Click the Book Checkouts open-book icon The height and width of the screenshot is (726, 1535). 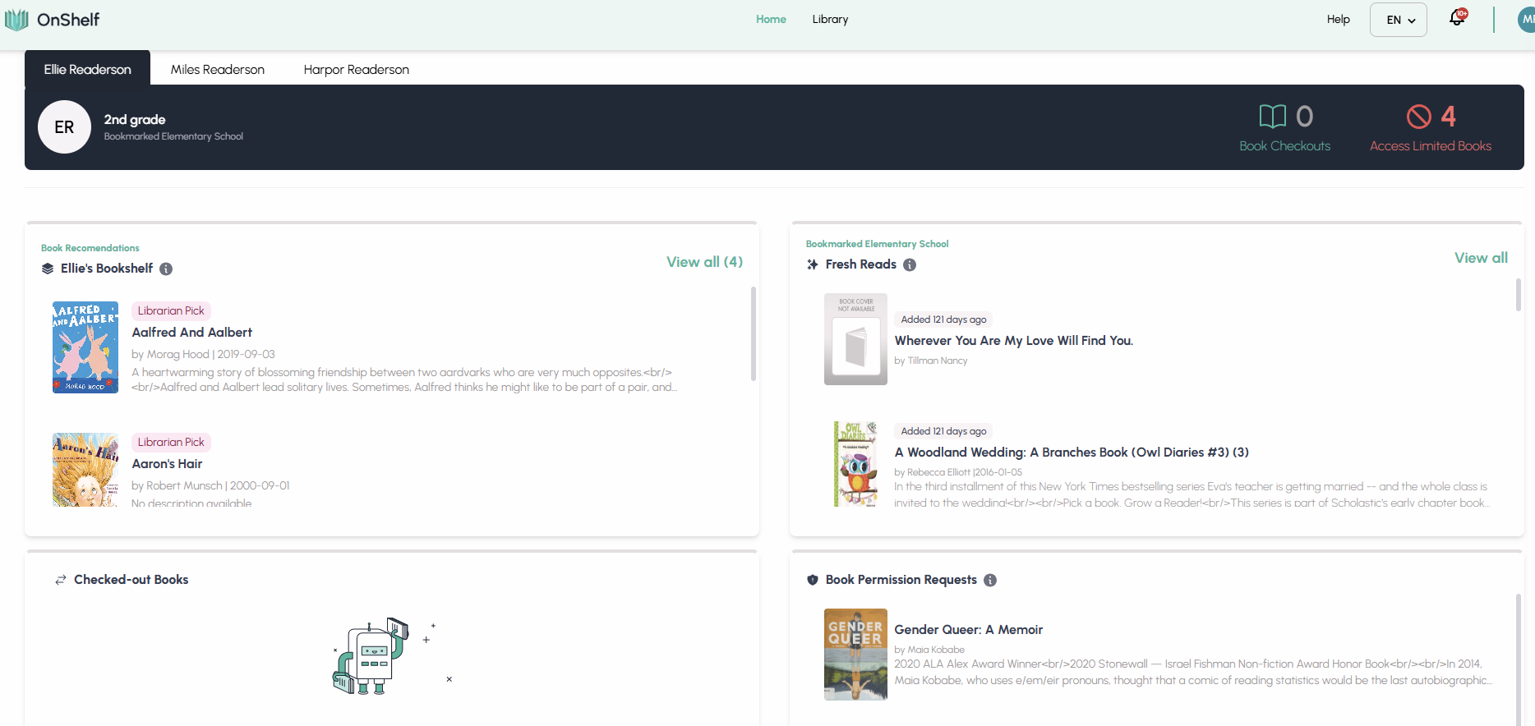tap(1272, 117)
